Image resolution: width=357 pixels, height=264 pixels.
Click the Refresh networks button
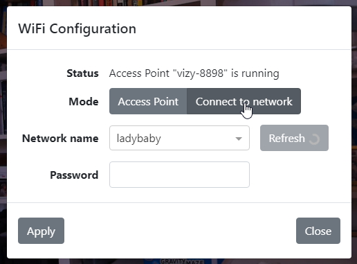pos(294,138)
